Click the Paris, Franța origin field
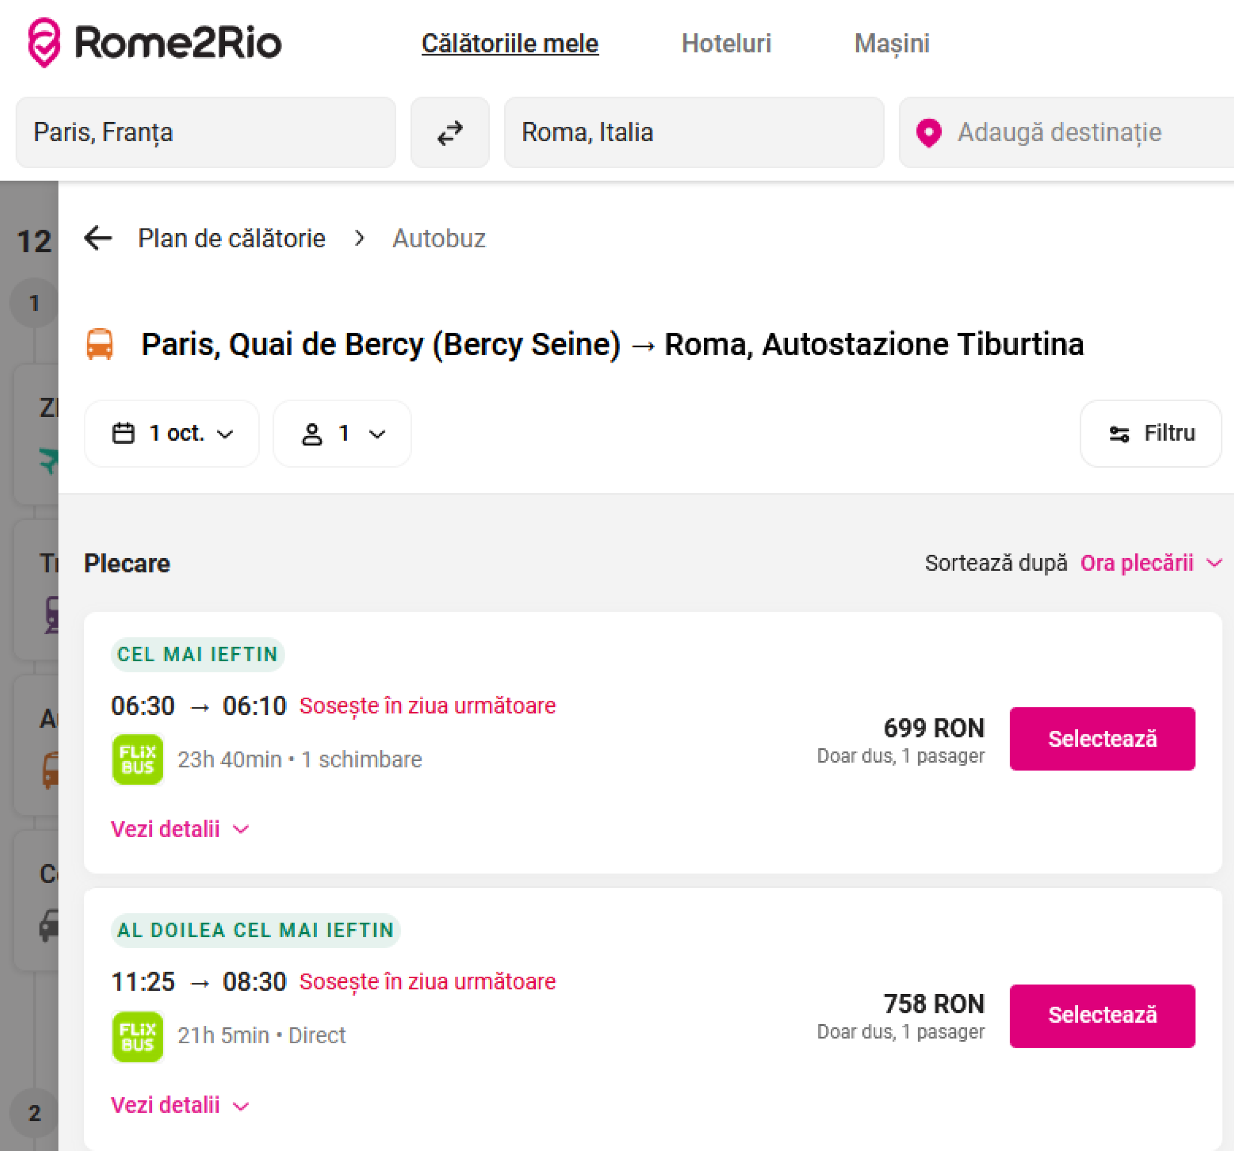Image resolution: width=1234 pixels, height=1151 pixels. pos(205,132)
